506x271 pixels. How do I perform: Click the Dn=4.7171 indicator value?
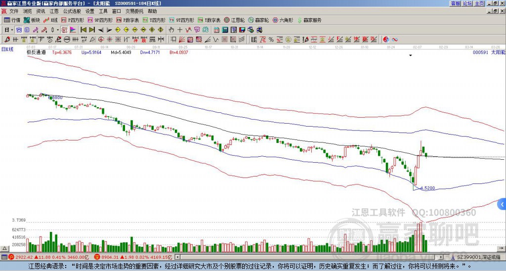point(150,52)
